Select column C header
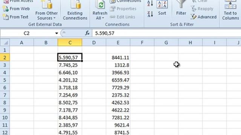The width and height of the screenshot is (241, 135). point(70,42)
